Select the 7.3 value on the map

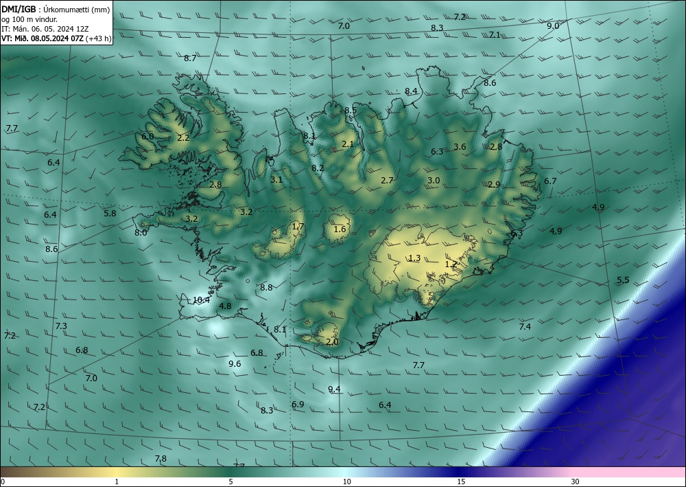[x=61, y=326]
